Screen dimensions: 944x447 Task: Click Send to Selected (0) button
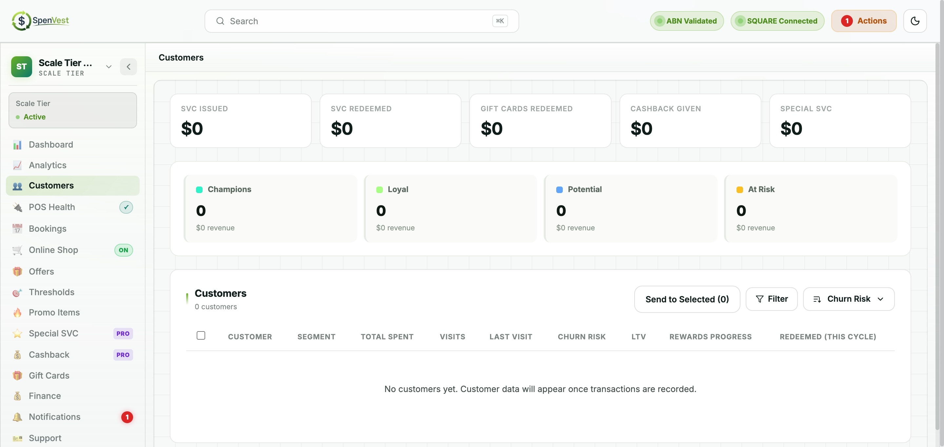click(687, 299)
